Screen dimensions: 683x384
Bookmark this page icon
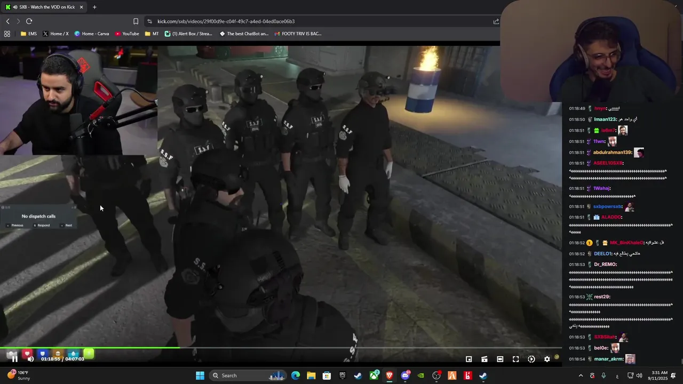136,21
